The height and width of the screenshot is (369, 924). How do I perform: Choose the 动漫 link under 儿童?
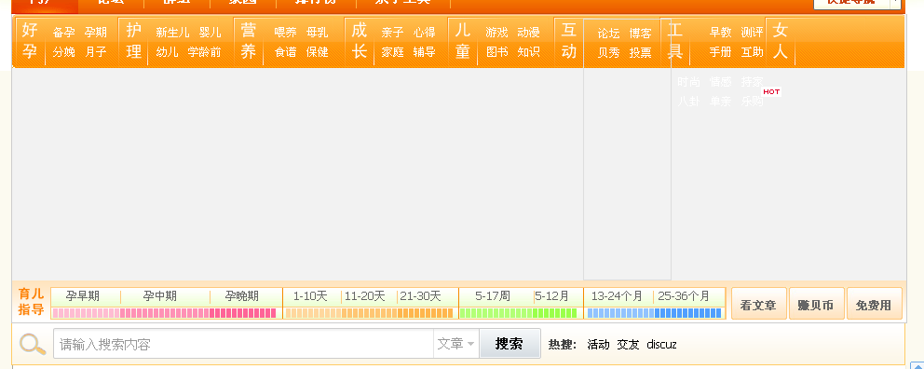point(528,33)
